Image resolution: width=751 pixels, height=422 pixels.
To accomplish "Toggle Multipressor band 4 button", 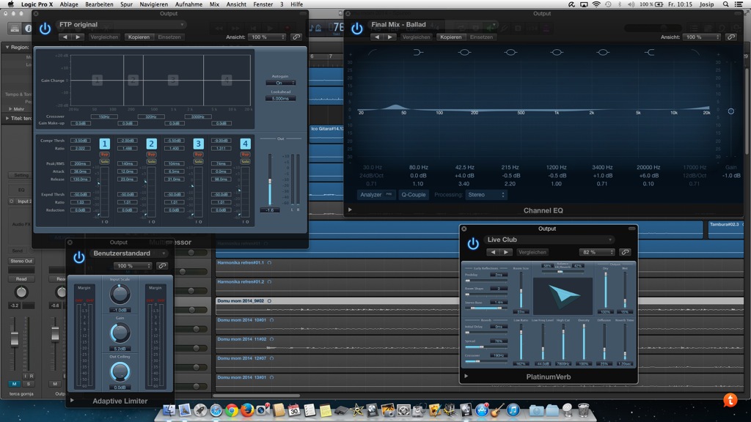I will [245, 144].
